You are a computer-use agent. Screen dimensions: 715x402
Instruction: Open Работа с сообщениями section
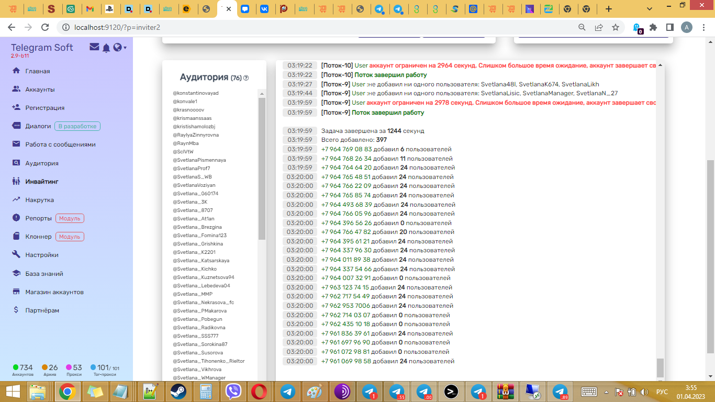(x=61, y=144)
